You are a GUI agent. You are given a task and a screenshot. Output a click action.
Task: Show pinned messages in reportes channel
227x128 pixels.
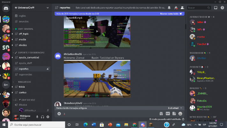tap(176, 7)
